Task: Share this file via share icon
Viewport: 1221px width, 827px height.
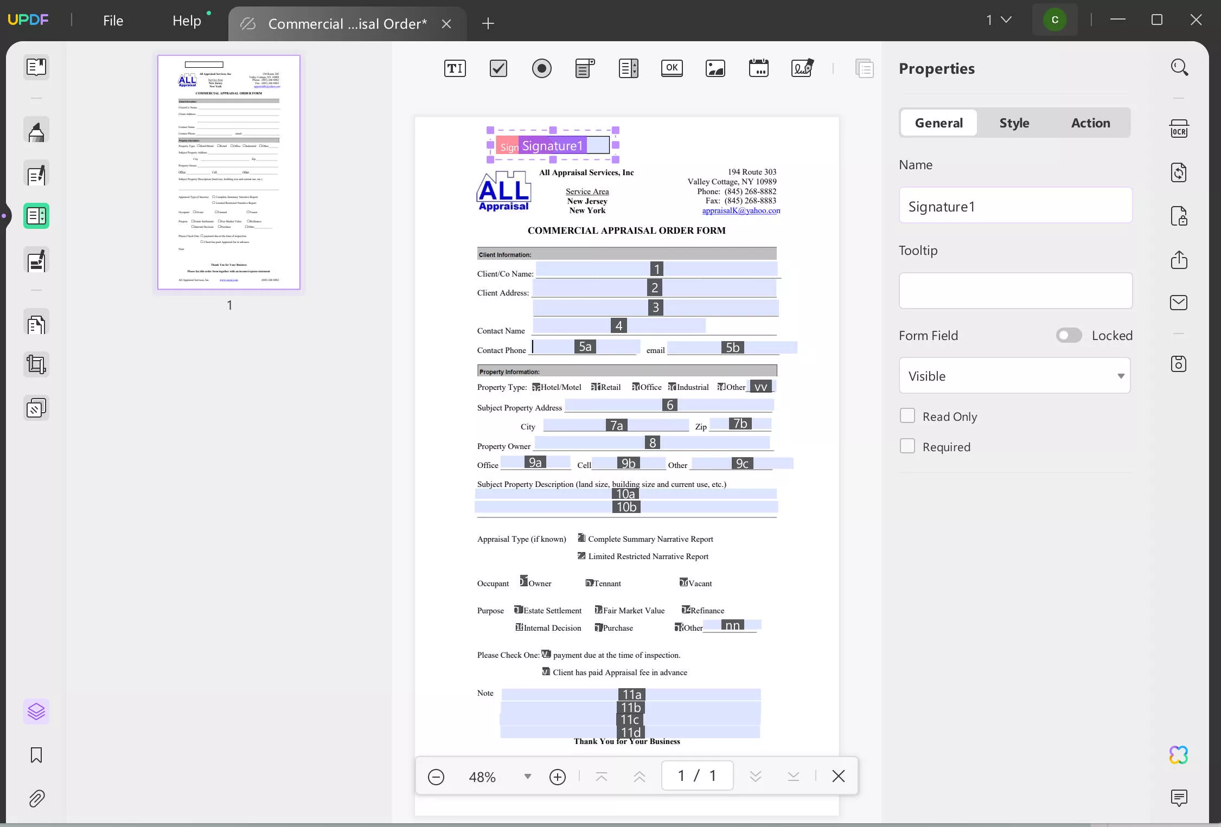Action: pyautogui.click(x=1179, y=259)
